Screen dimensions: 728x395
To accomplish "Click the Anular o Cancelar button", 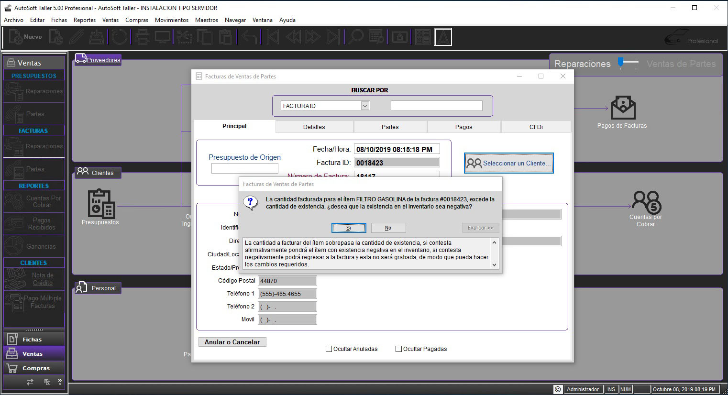I will [232, 342].
